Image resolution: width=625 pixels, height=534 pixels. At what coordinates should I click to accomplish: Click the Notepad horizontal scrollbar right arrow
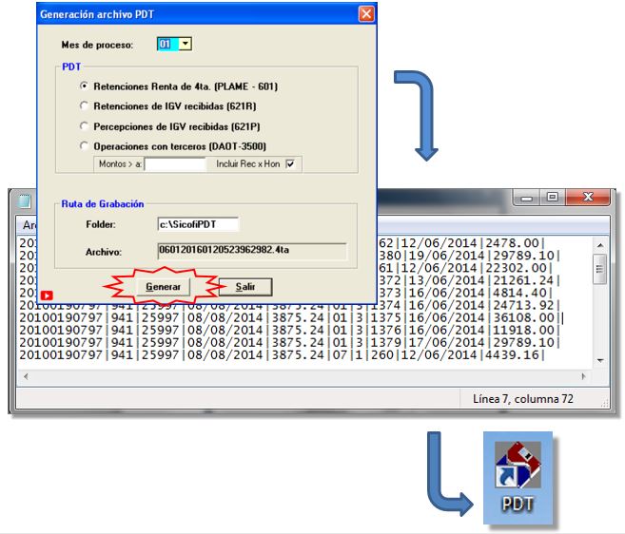(583, 376)
